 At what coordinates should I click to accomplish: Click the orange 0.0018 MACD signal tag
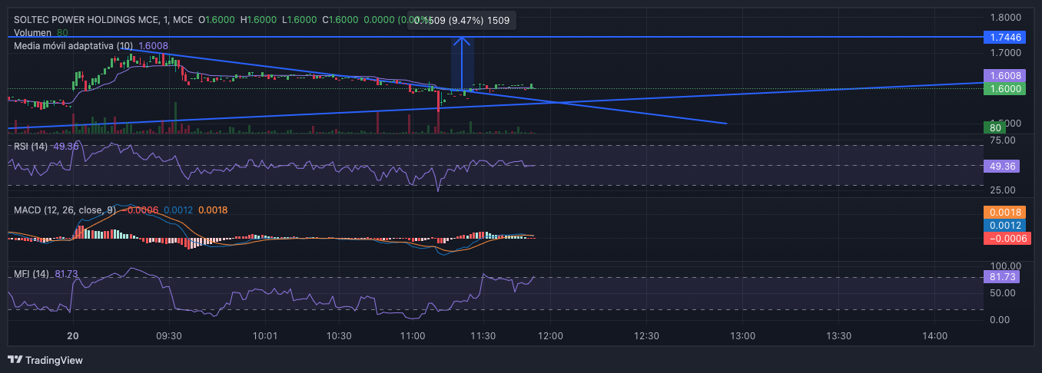click(x=1005, y=213)
